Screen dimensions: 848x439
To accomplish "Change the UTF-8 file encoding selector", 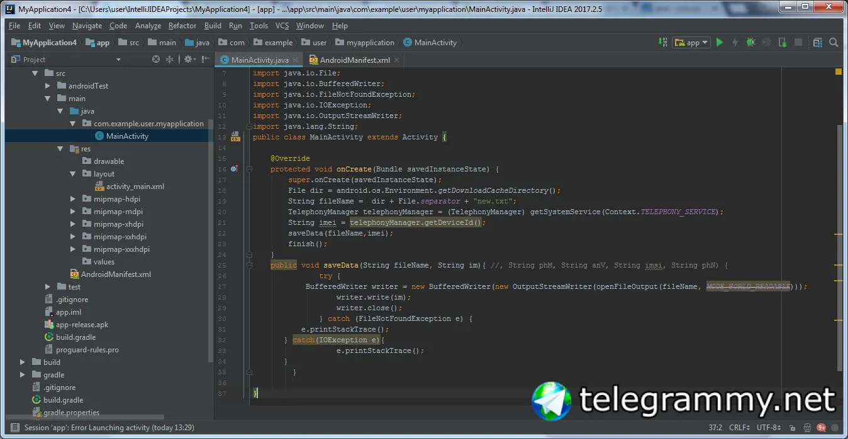I will (768, 428).
